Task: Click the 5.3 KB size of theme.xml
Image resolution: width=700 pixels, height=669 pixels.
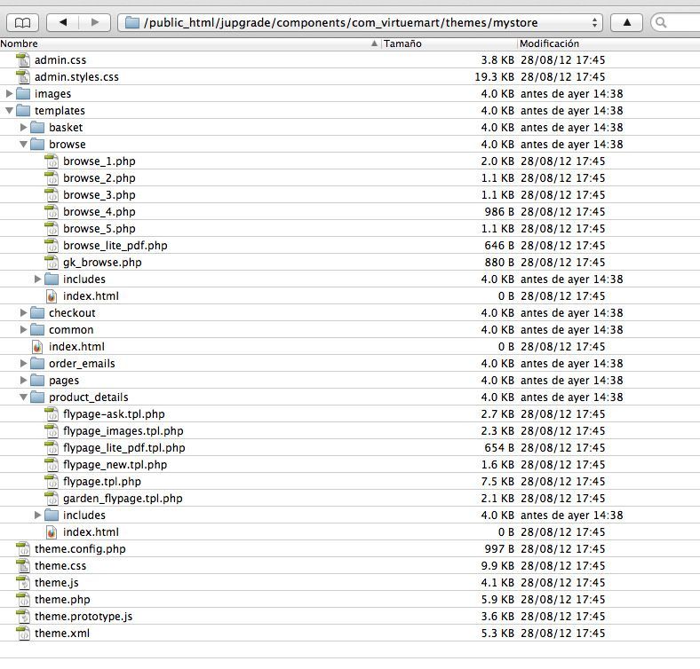Action: [x=497, y=634]
